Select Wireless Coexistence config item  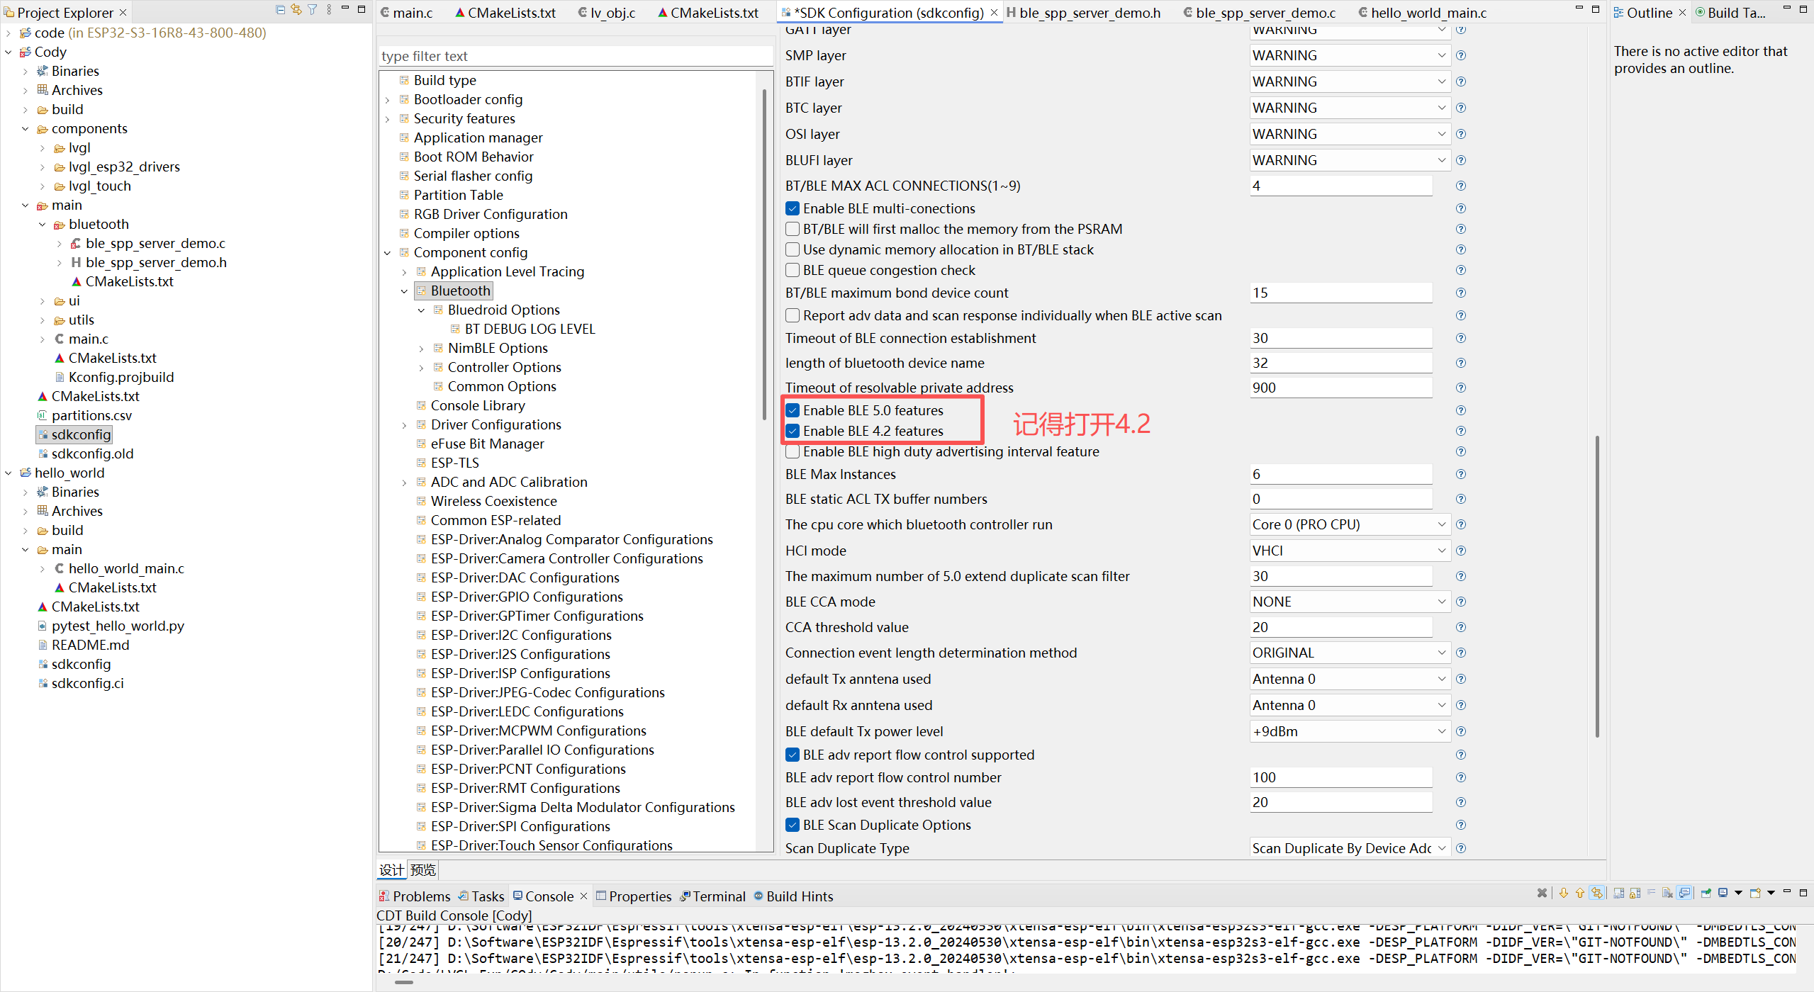point(493,501)
